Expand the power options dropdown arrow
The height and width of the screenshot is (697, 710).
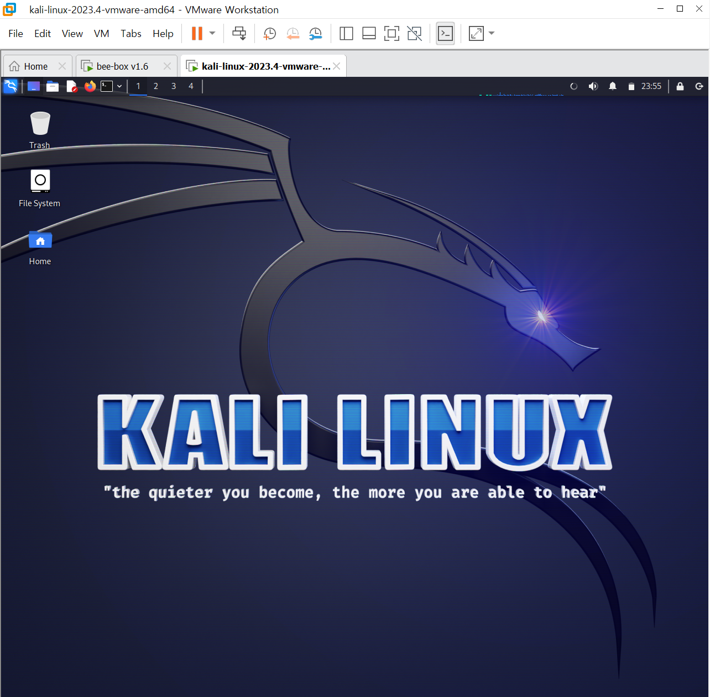(212, 34)
